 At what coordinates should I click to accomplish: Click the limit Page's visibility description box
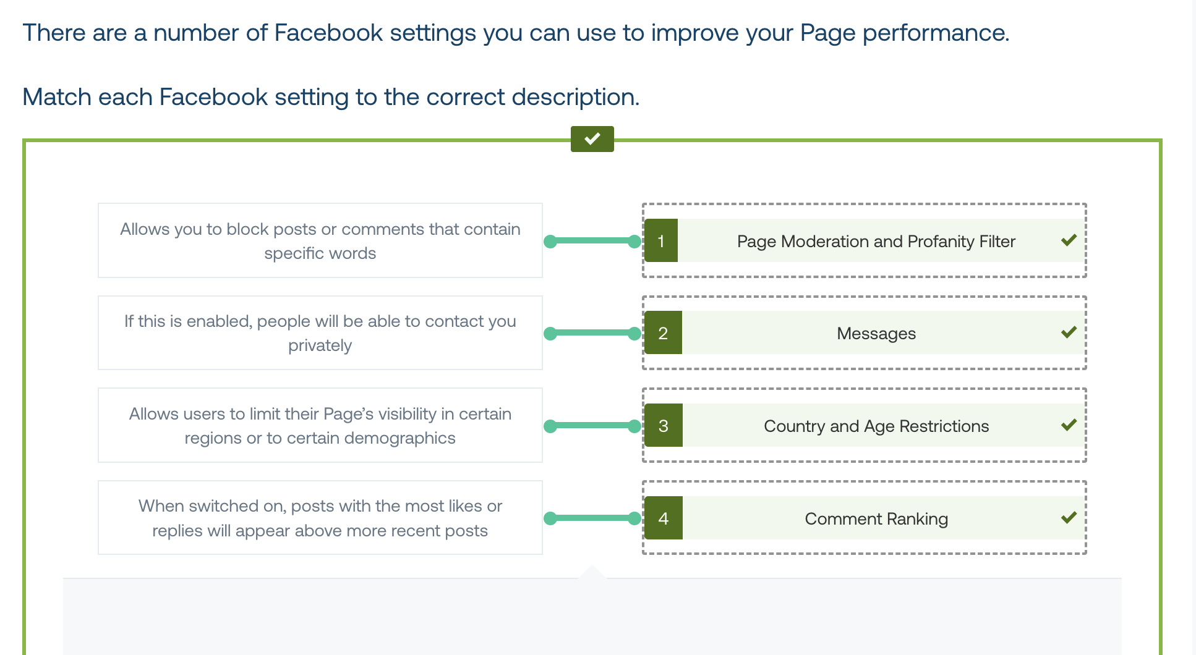coord(320,425)
